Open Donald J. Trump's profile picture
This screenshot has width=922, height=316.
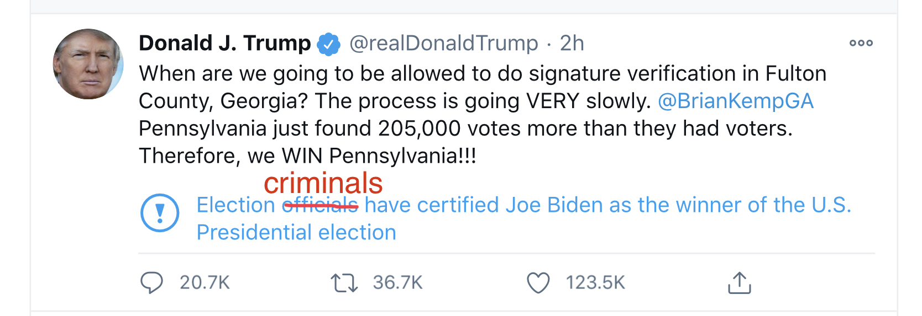click(x=88, y=64)
